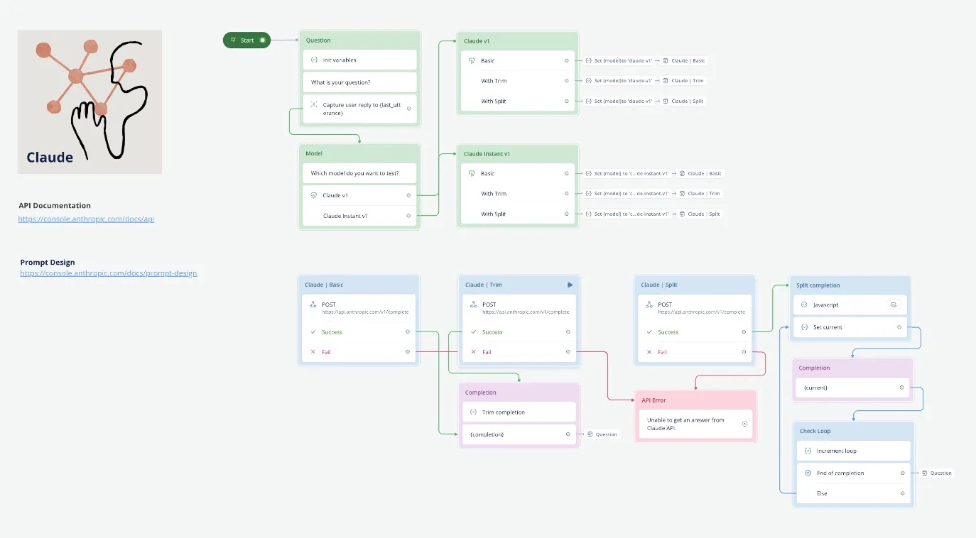Select the Model block header
This screenshot has height=538, width=976.
[359, 153]
